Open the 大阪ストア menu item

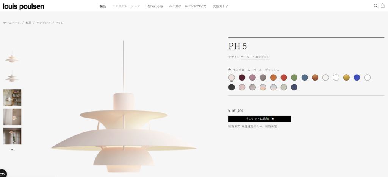click(221, 6)
